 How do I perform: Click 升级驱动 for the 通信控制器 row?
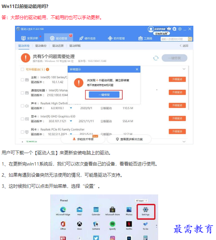pos(177,92)
